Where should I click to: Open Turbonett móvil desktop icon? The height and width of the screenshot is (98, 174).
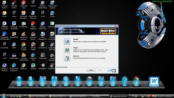tap(24, 4)
